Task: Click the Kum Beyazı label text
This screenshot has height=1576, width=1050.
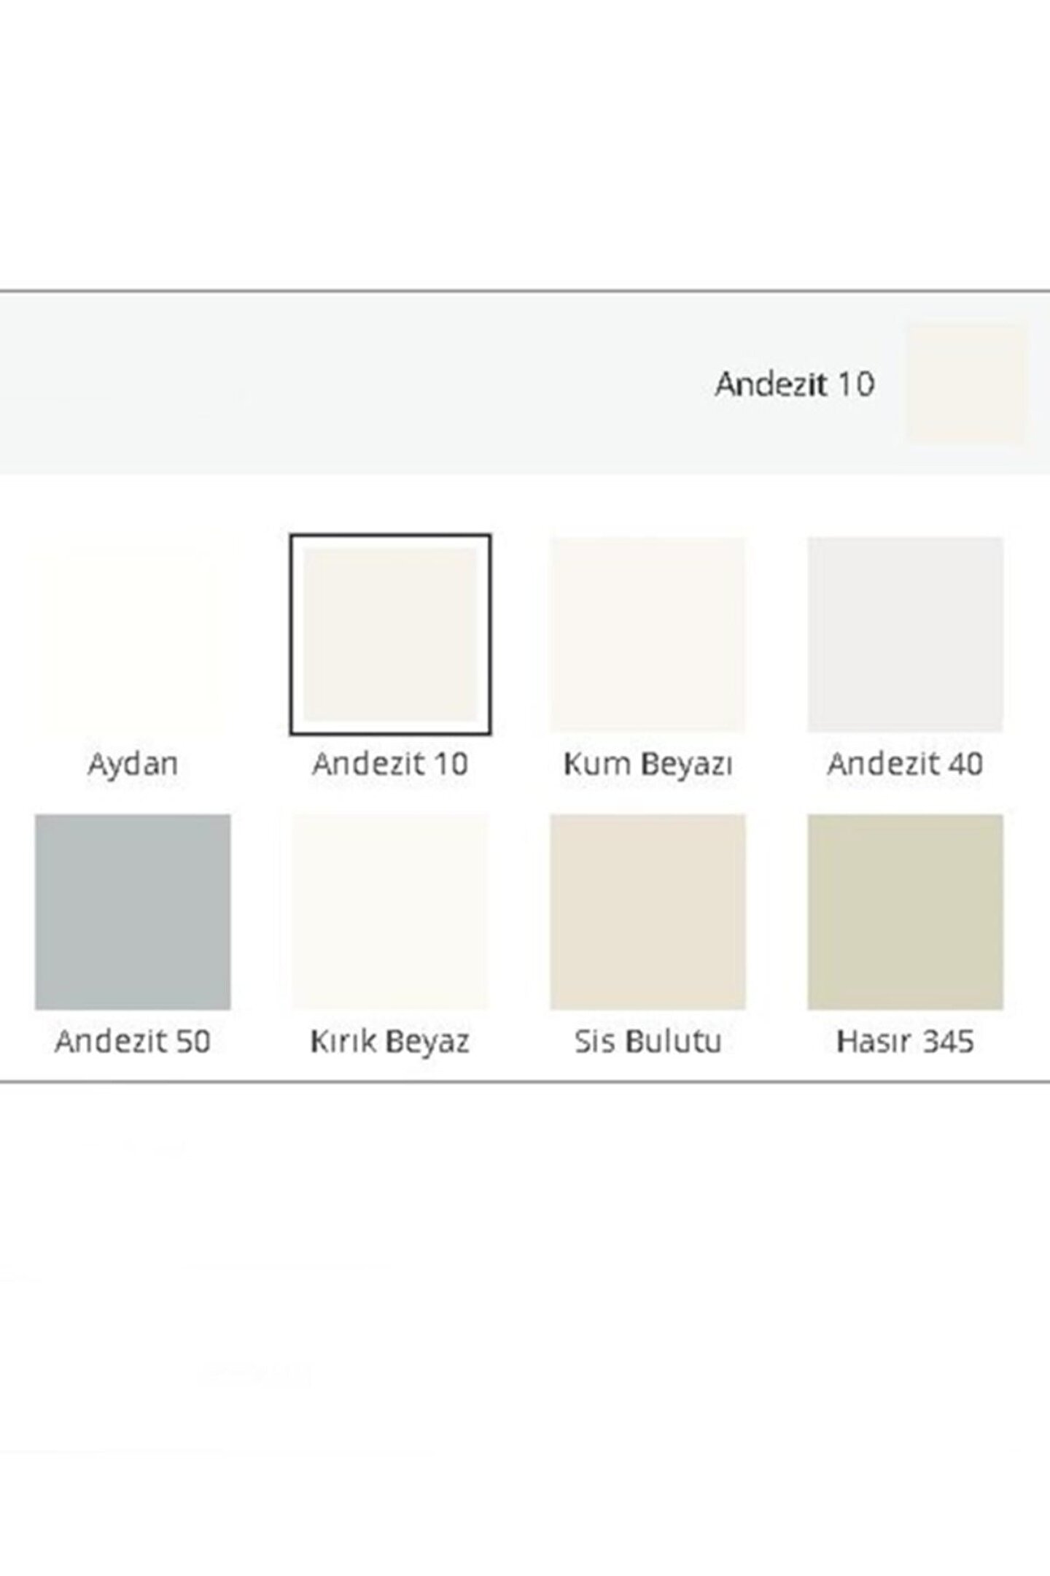Action: point(647,764)
